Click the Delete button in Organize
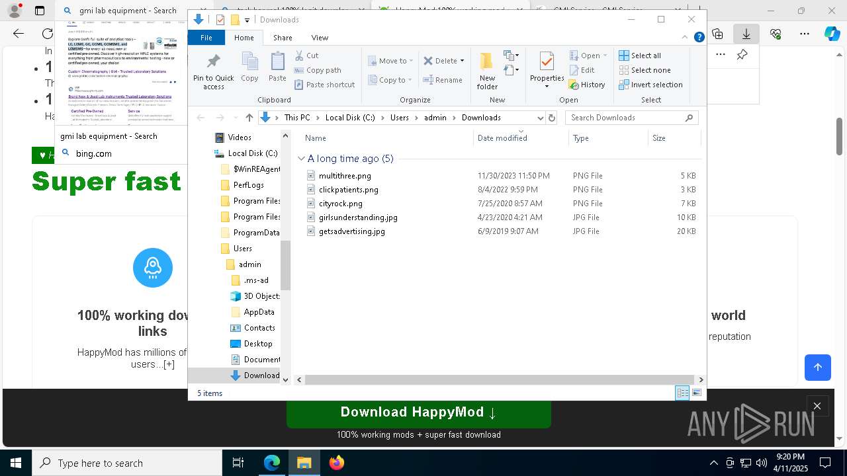 click(x=440, y=61)
